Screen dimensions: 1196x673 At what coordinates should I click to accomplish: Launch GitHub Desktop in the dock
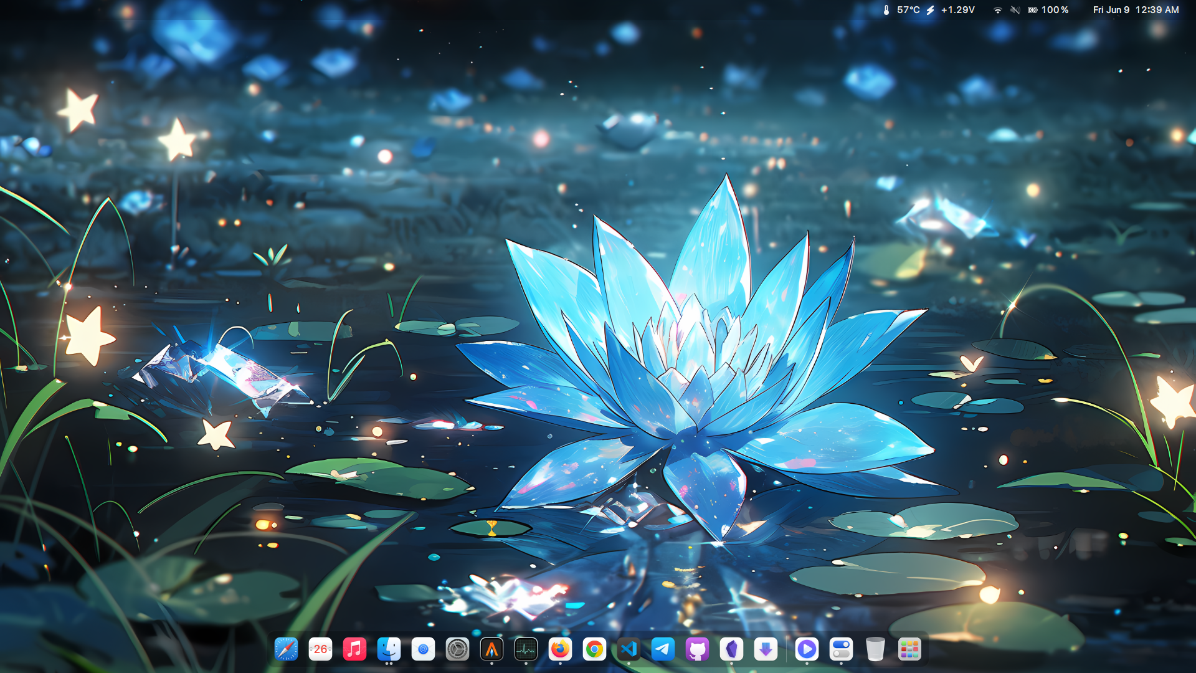pyautogui.click(x=697, y=649)
